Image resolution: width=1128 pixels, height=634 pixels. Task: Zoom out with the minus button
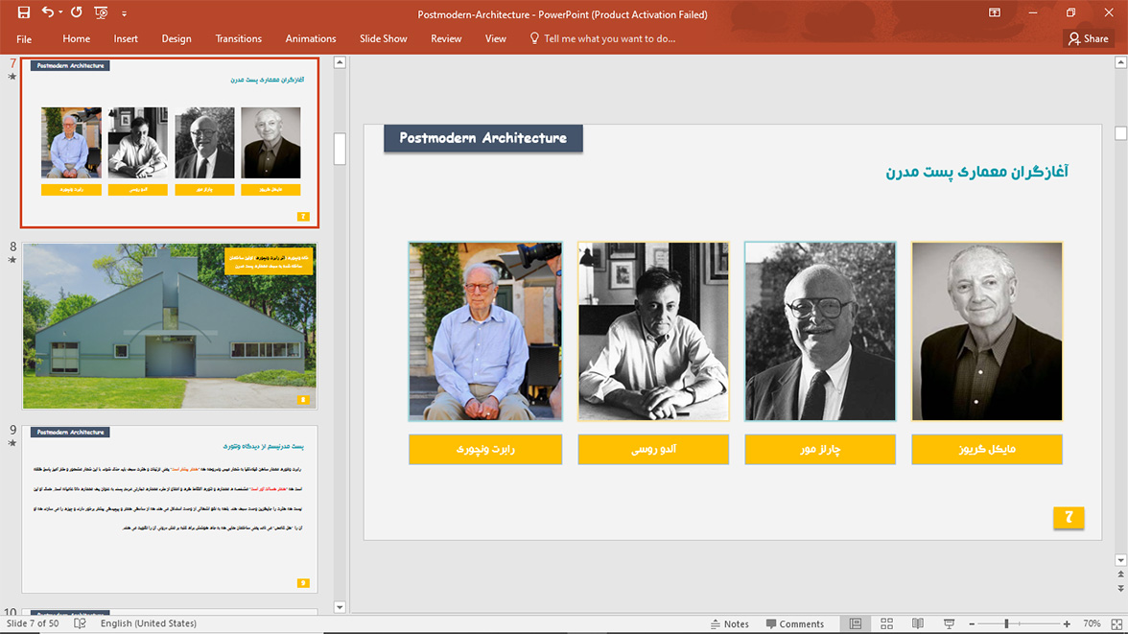(x=972, y=623)
